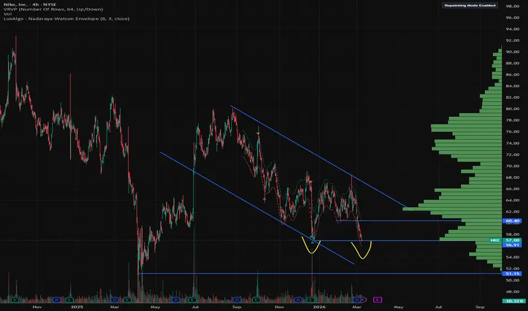The height and width of the screenshot is (311, 528).
Task: Click the green up arrow signal near 64
Action: click(265, 200)
